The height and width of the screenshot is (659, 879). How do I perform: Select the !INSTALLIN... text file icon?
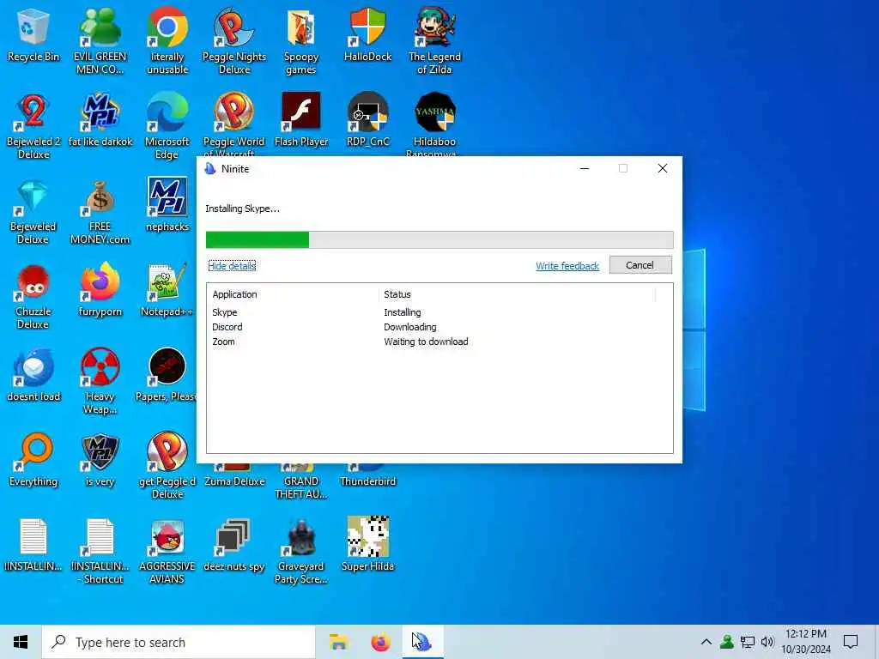[x=33, y=546]
